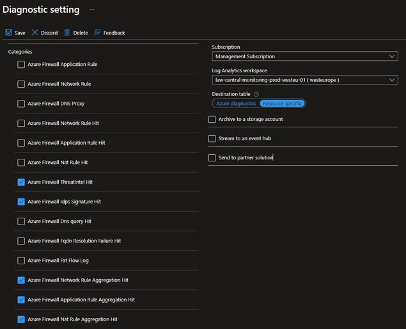Click the Log Analytics workspace field label
Viewport: 406px width, 329px height.
click(x=239, y=70)
